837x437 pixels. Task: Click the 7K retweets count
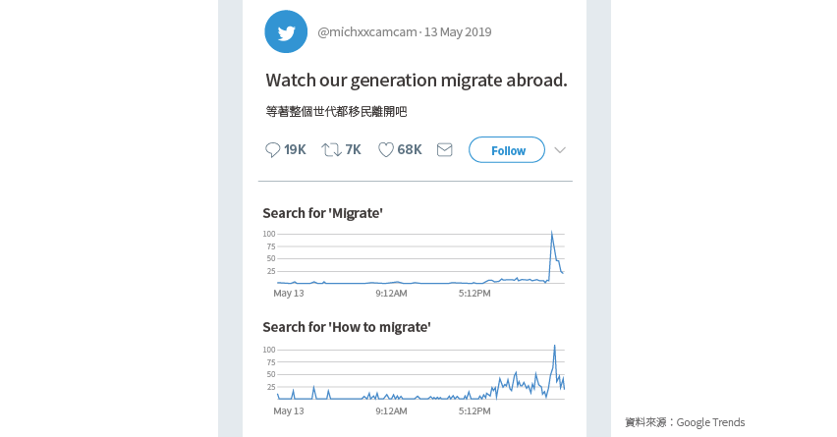pyautogui.click(x=353, y=150)
